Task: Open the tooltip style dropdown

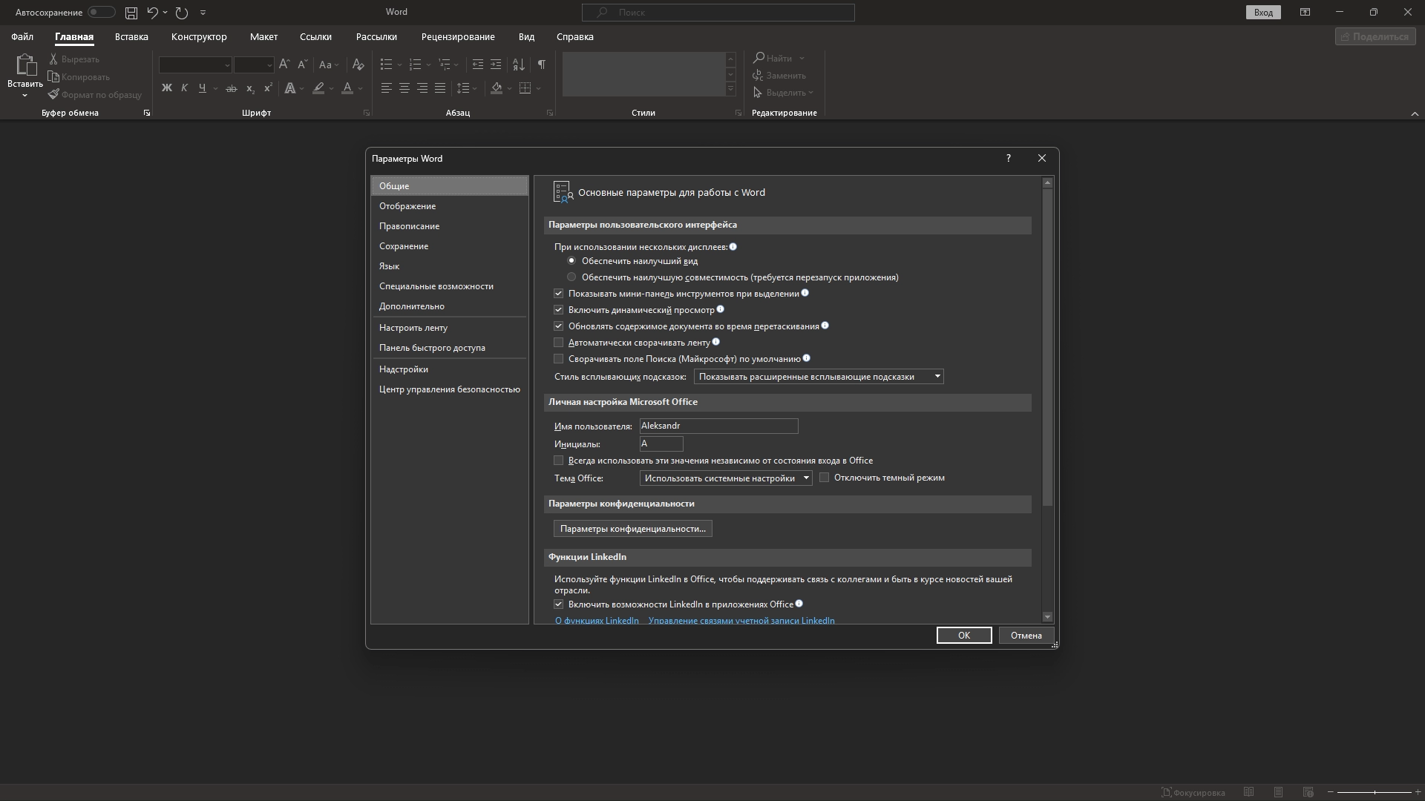Action: pyautogui.click(x=937, y=377)
